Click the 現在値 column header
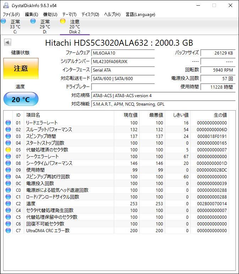239x274 pixels. pyautogui.click(x=127, y=115)
